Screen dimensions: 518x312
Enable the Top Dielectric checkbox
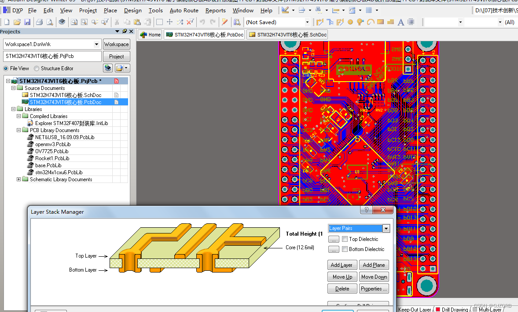click(345, 239)
